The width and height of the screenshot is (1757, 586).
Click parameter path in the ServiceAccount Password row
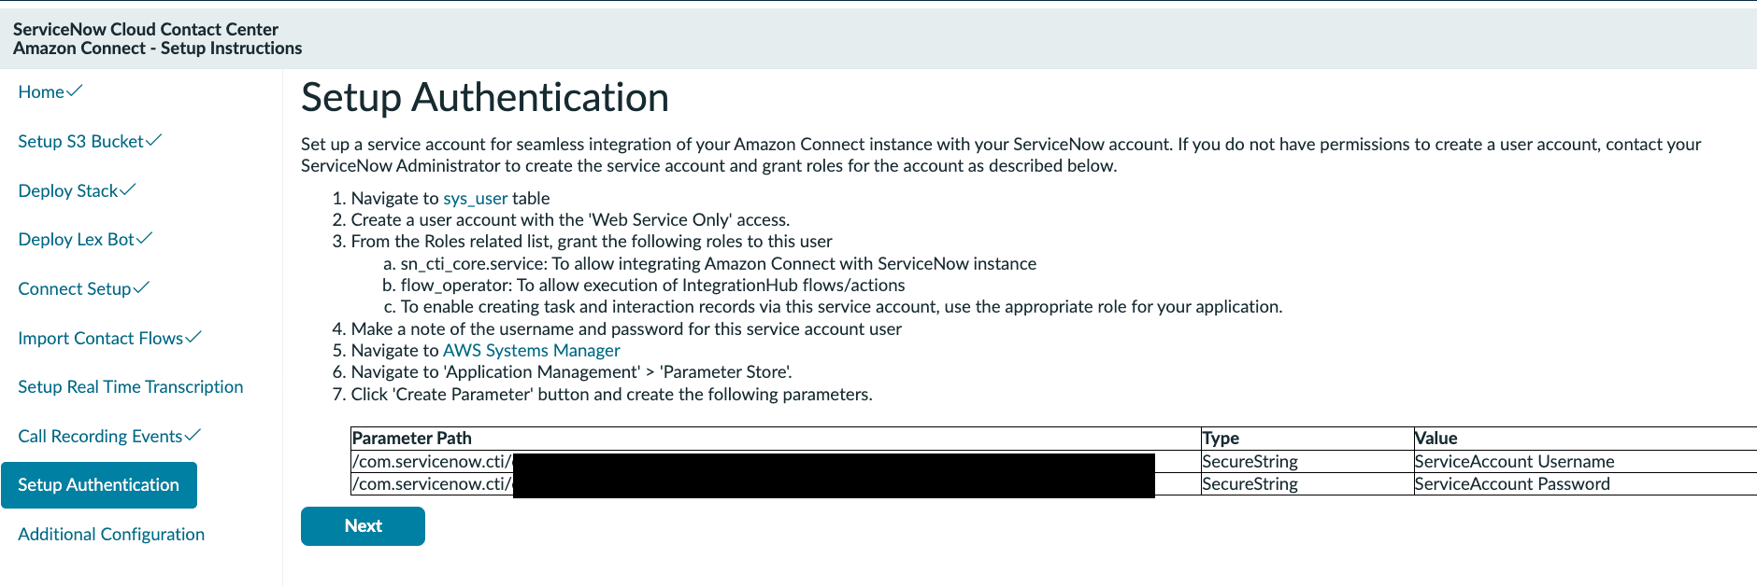pyautogui.click(x=776, y=483)
